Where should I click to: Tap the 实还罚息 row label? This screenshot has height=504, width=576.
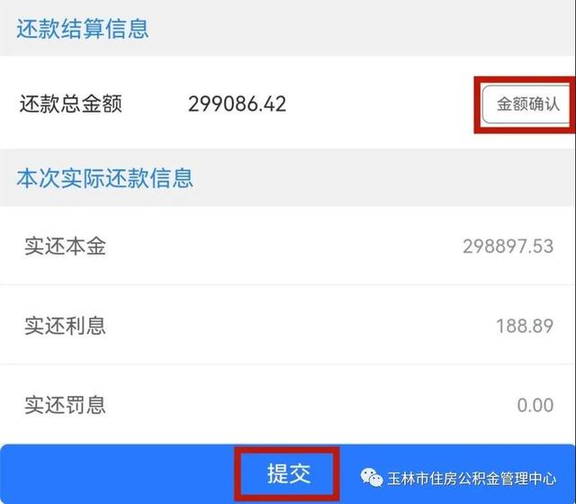(x=65, y=405)
